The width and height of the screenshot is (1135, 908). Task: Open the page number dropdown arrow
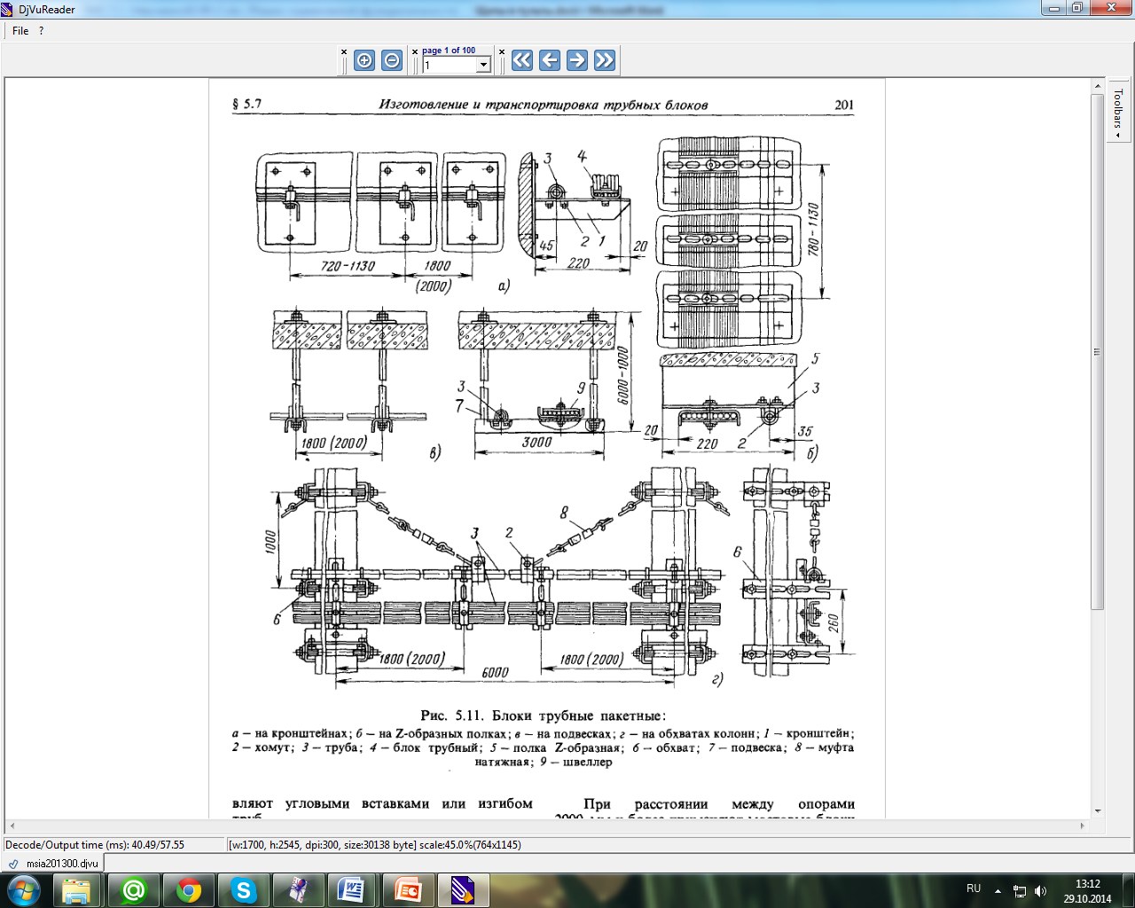click(x=483, y=65)
